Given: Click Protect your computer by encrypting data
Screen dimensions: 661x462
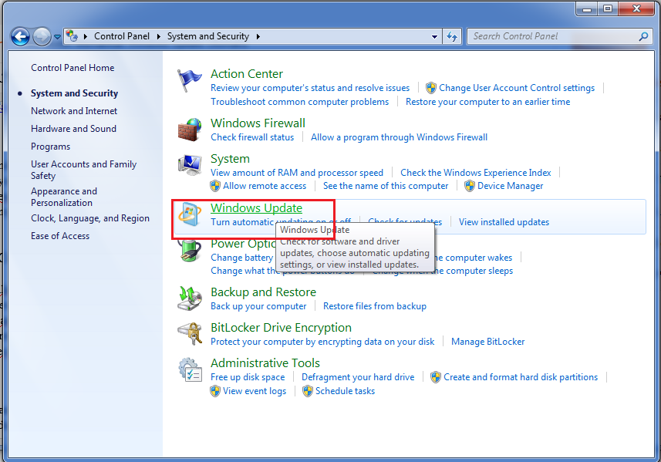Looking at the screenshot, I should pyautogui.click(x=322, y=342).
